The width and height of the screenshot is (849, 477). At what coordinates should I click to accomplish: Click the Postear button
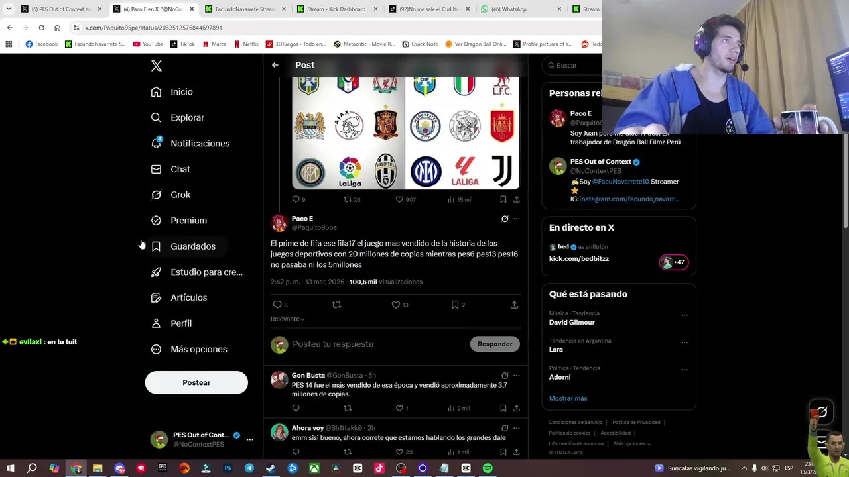pos(196,382)
